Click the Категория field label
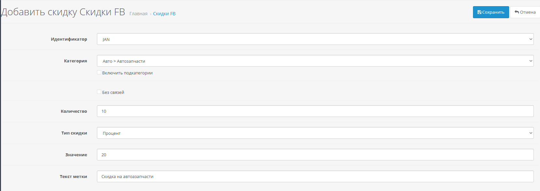The image size is (540, 191). pyautogui.click(x=75, y=61)
